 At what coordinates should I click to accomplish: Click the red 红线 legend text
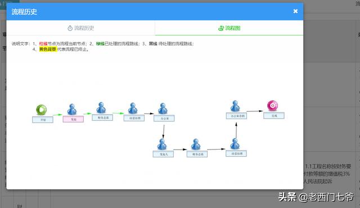43,44
